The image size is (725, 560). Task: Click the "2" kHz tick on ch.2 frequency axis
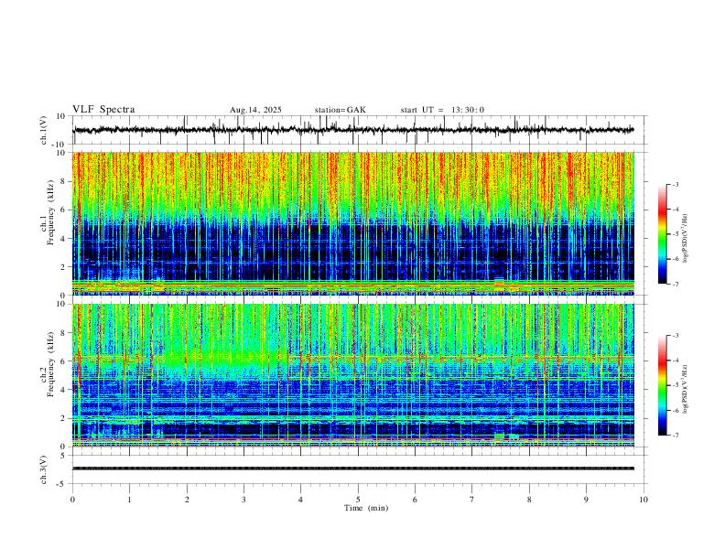(65, 418)
